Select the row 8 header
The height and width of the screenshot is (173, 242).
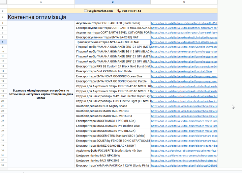tap(4, 42)
